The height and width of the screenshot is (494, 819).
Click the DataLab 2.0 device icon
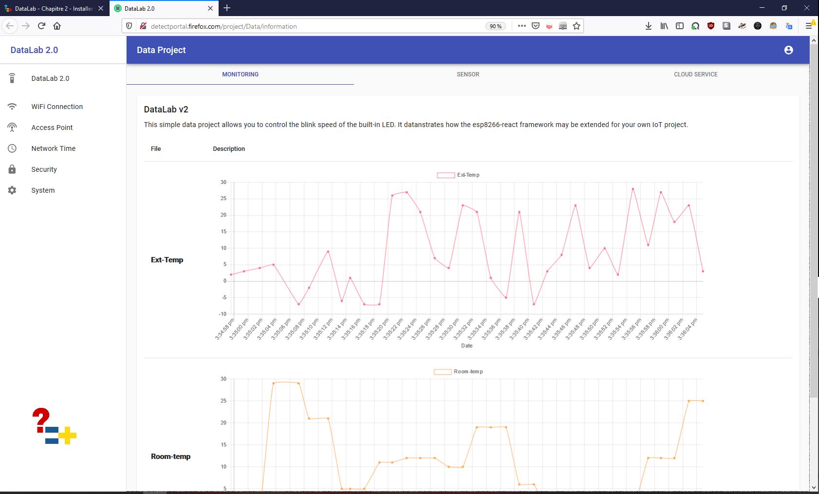pos(12,78)
